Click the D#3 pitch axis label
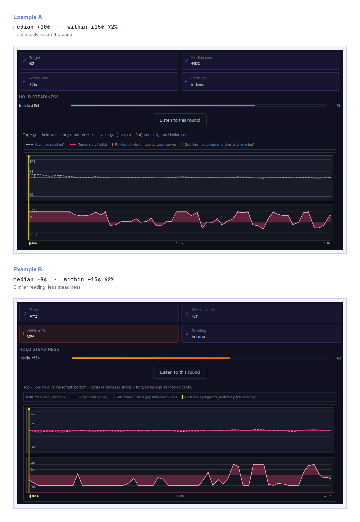 33,162
